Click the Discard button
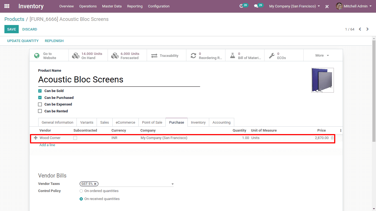376x211 pixels. pos(30,29)
